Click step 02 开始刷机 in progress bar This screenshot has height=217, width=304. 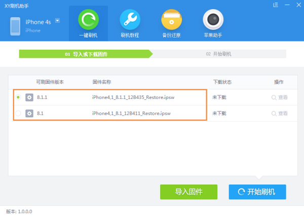coord(218,54)
